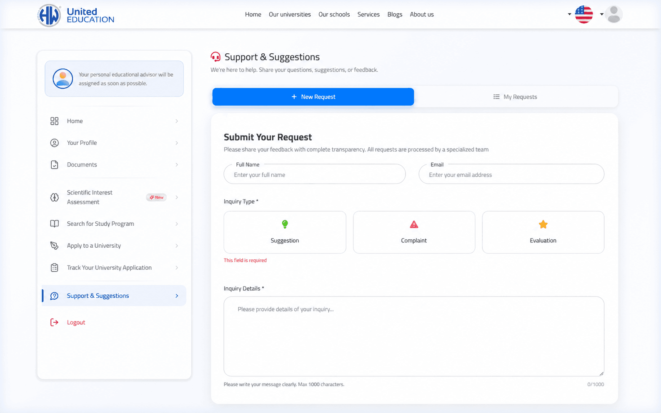Click the Scientific Interest brain icon
The height and width of the screenshot is (413, 661).
coord(55,197)
